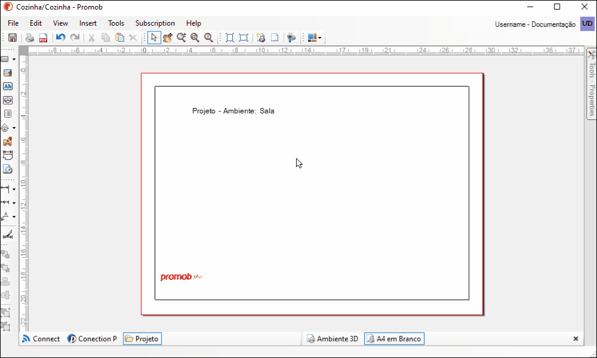Open the Edit menu

(36, 23)
